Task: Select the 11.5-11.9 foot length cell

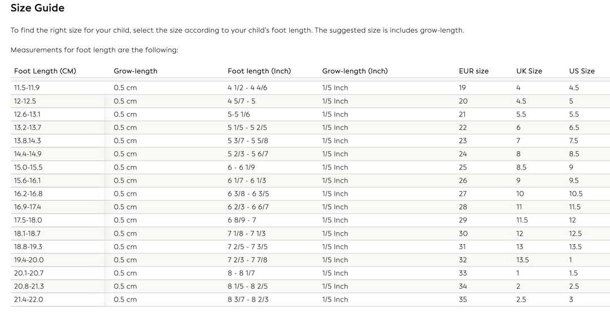Action: [27, 88]
